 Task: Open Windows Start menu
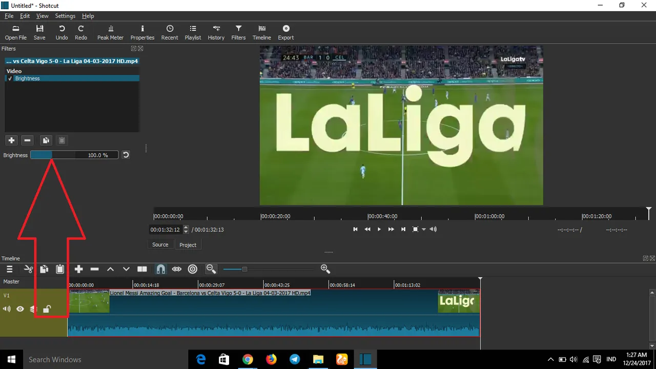[x=11, y=359]
